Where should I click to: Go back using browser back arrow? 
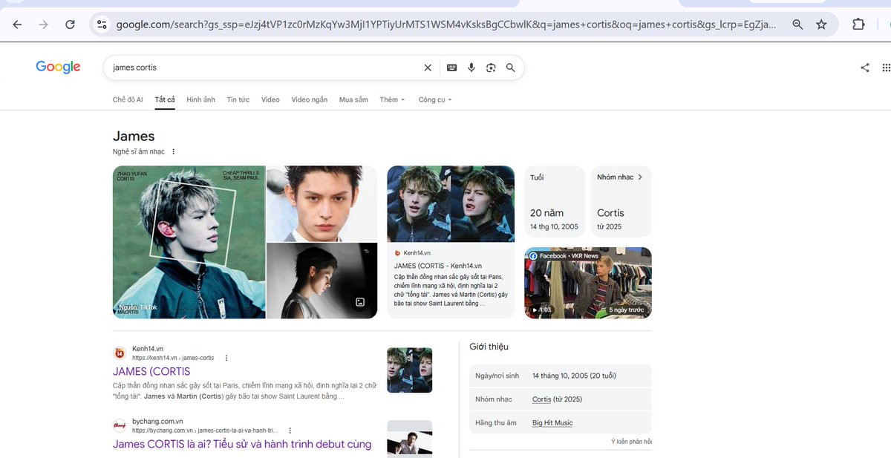tap(17, 24)
